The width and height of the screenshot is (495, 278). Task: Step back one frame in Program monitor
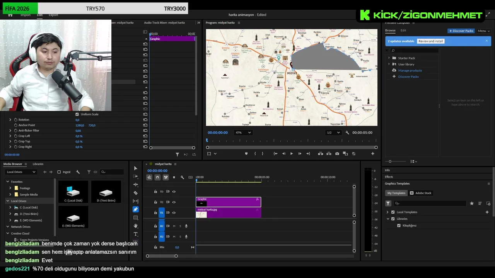point(283,154)
